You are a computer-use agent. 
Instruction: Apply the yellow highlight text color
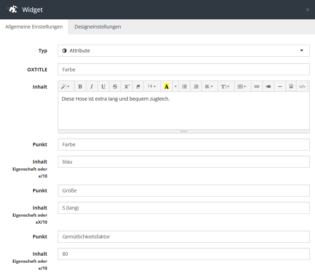pos(167,87)
